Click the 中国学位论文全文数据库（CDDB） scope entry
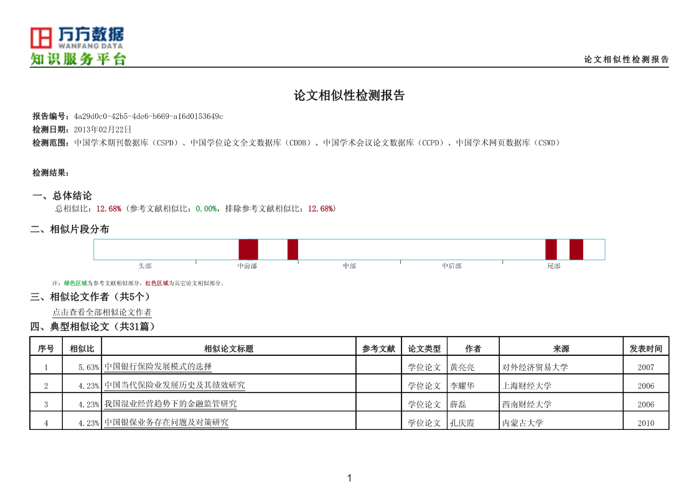 point(251,143)
